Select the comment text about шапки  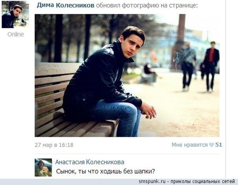[106, 172]
